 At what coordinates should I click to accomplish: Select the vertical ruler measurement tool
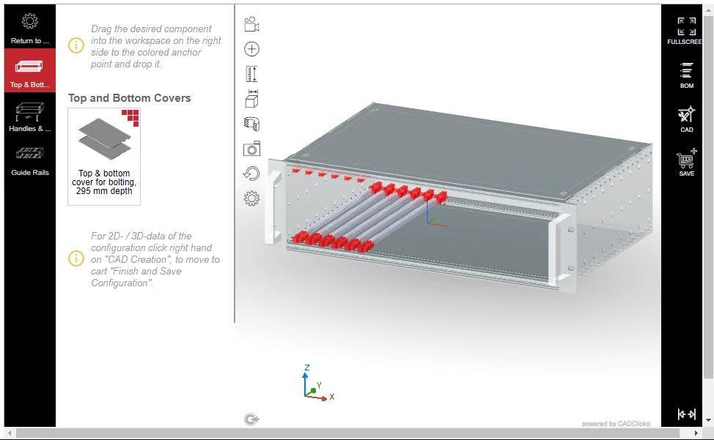tap(251, 74)
